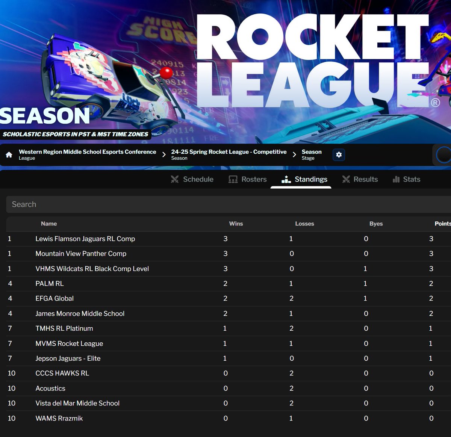Click byes value for EFGA Global
Screen dimensions: 451x437
point(365,298)
